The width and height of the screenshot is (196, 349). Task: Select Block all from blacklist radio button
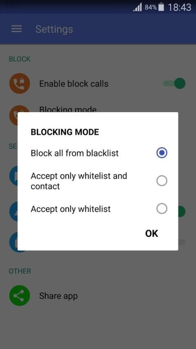(162, 153)
